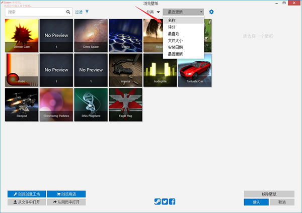Open the Steam social icon

(158, 201)
